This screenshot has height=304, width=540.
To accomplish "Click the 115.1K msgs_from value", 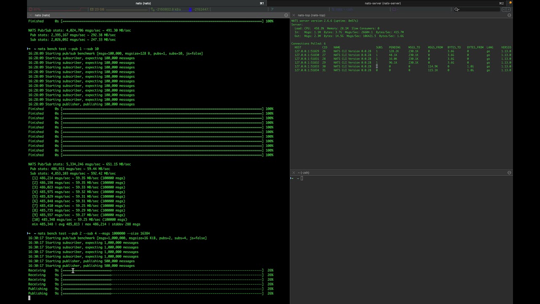I will click(x=433, y=70).
